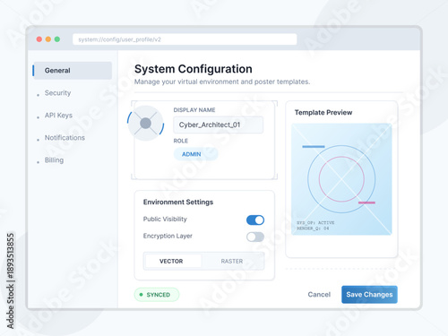
Task: Cancel the configuration changes
Action: (x=319, y=295)
